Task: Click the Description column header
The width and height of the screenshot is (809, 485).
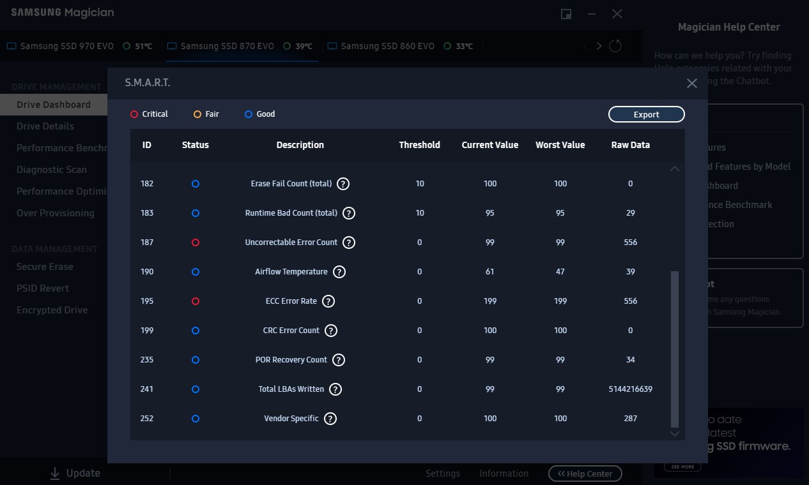Action: (300, 145)
